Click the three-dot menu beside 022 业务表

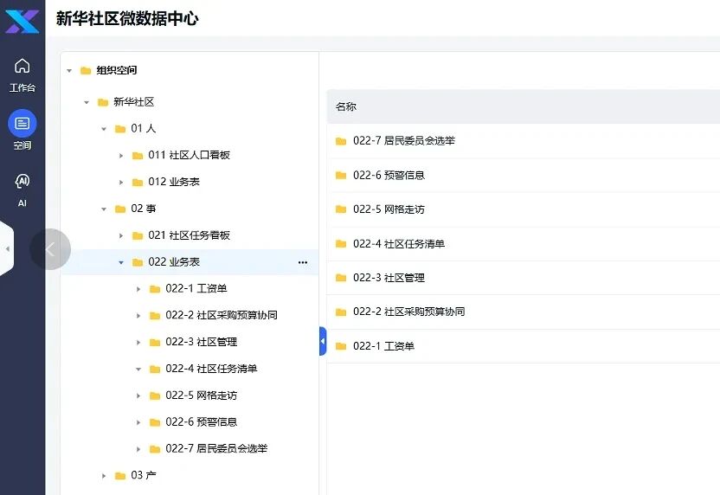pyautogui.click(x=303, y=262)
